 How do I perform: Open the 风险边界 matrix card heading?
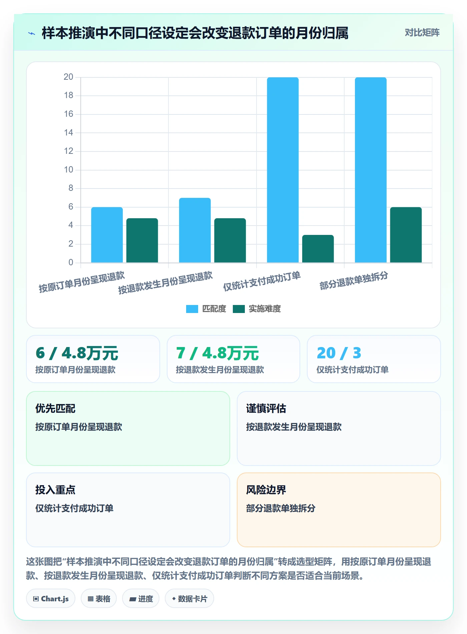(266, 490)
